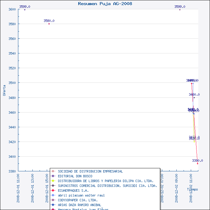Select the yellow DILIPA legend marker
Image resolution: width=210 pixels, height=210 pixels.
point(53,181)
